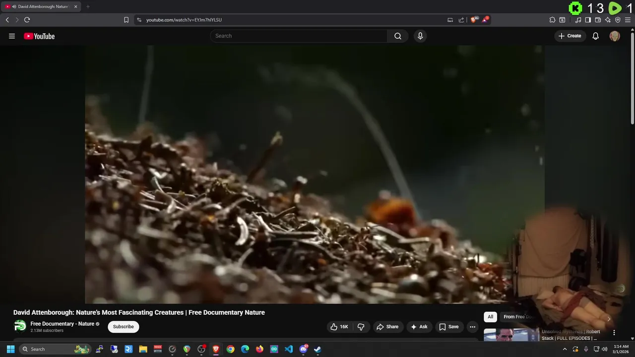Image resolution: width=635 pixels, height=357 pixels.
Task: Click the Ask button under the video
Action: coord(419,327)
